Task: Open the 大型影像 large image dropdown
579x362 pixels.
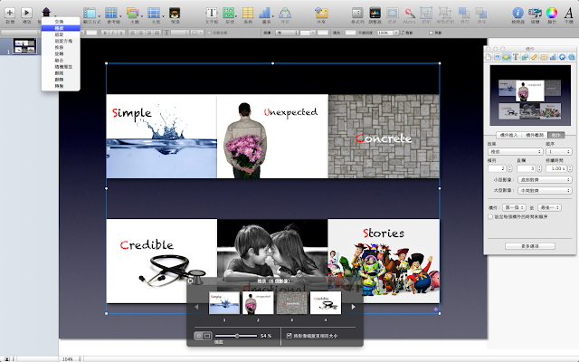Action: pyautogui.click(x=545, y=190)
